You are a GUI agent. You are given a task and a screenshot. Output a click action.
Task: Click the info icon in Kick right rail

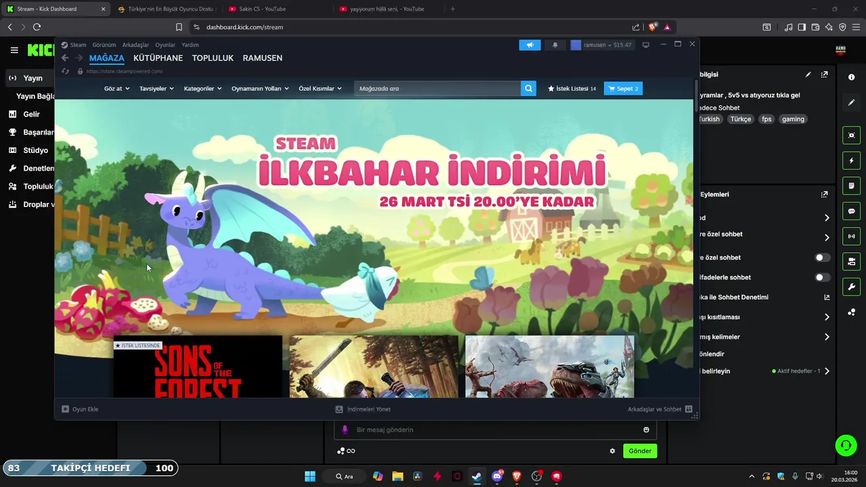pyautogui.click(x=852, y=77)
